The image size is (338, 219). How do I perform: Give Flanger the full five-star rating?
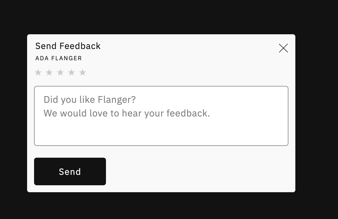[83, 72]
